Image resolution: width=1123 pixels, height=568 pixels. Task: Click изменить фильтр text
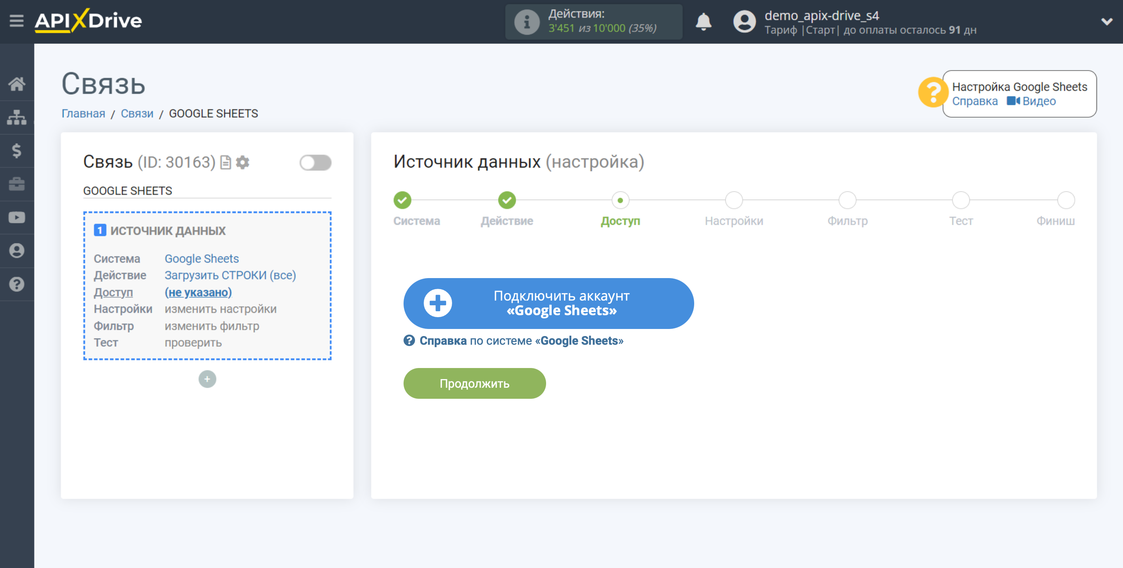point(212,326)
